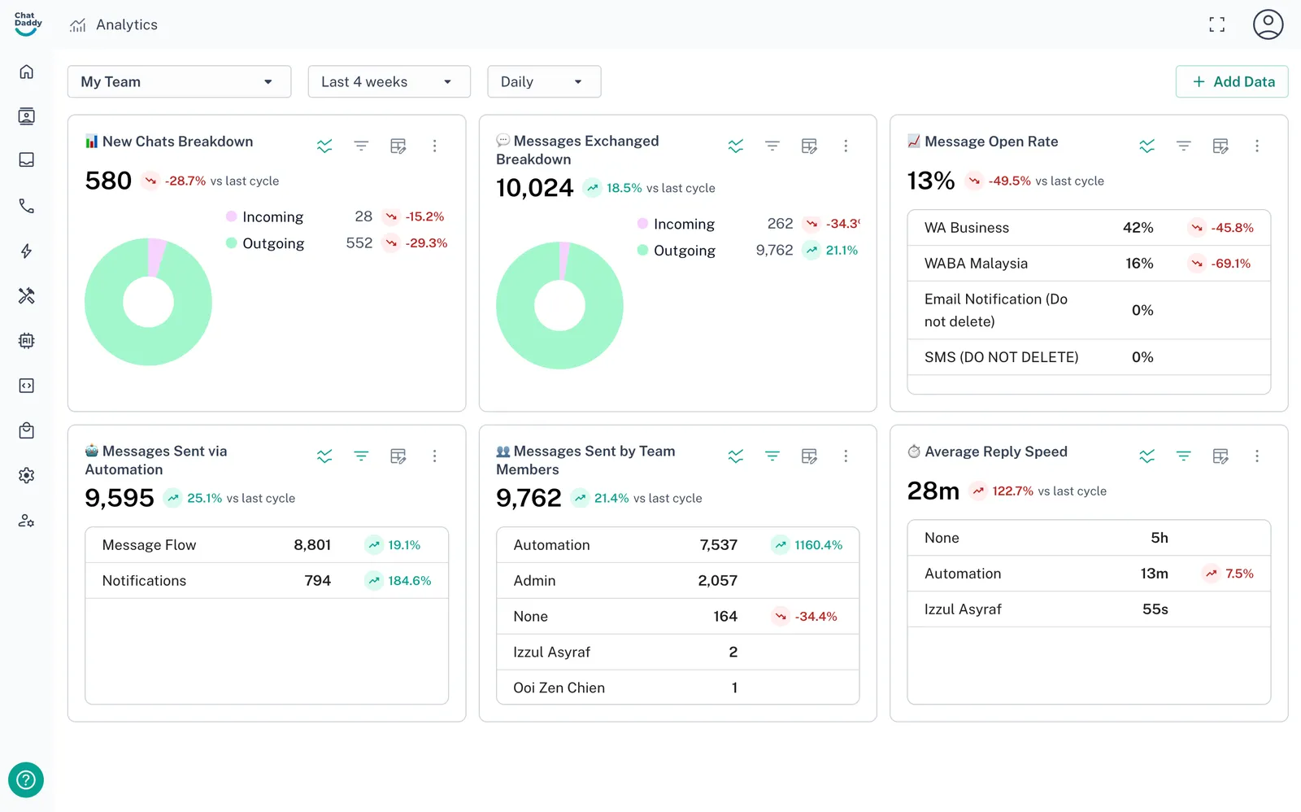The width and height of the screenshot is (1301, 812).
Task: Open the home icon in sidebar
Action: pos(27,72)
